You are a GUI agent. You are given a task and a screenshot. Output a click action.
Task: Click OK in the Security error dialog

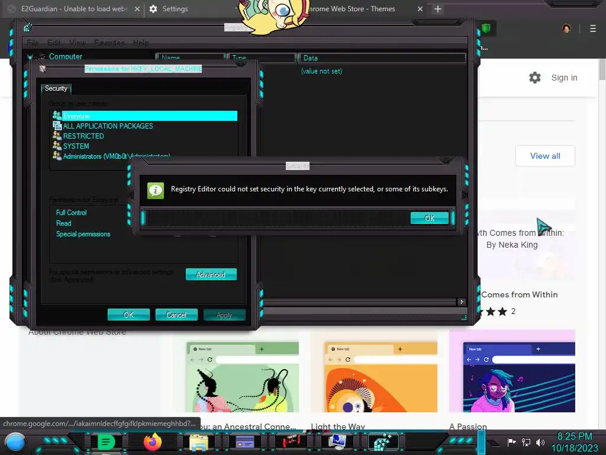pos(430,218)
